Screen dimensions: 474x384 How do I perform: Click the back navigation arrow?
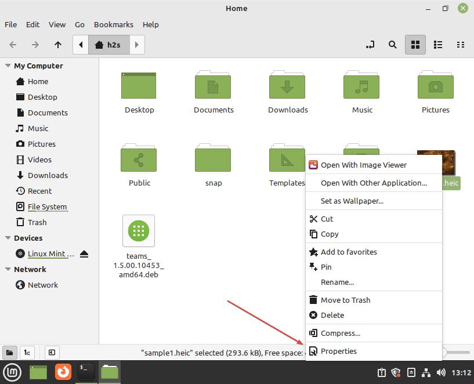click(x=12, y=45)
